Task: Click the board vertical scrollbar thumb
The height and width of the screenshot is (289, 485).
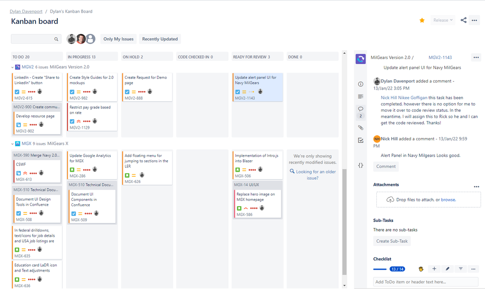Action: pyautogui.click(x=344, y=222)
